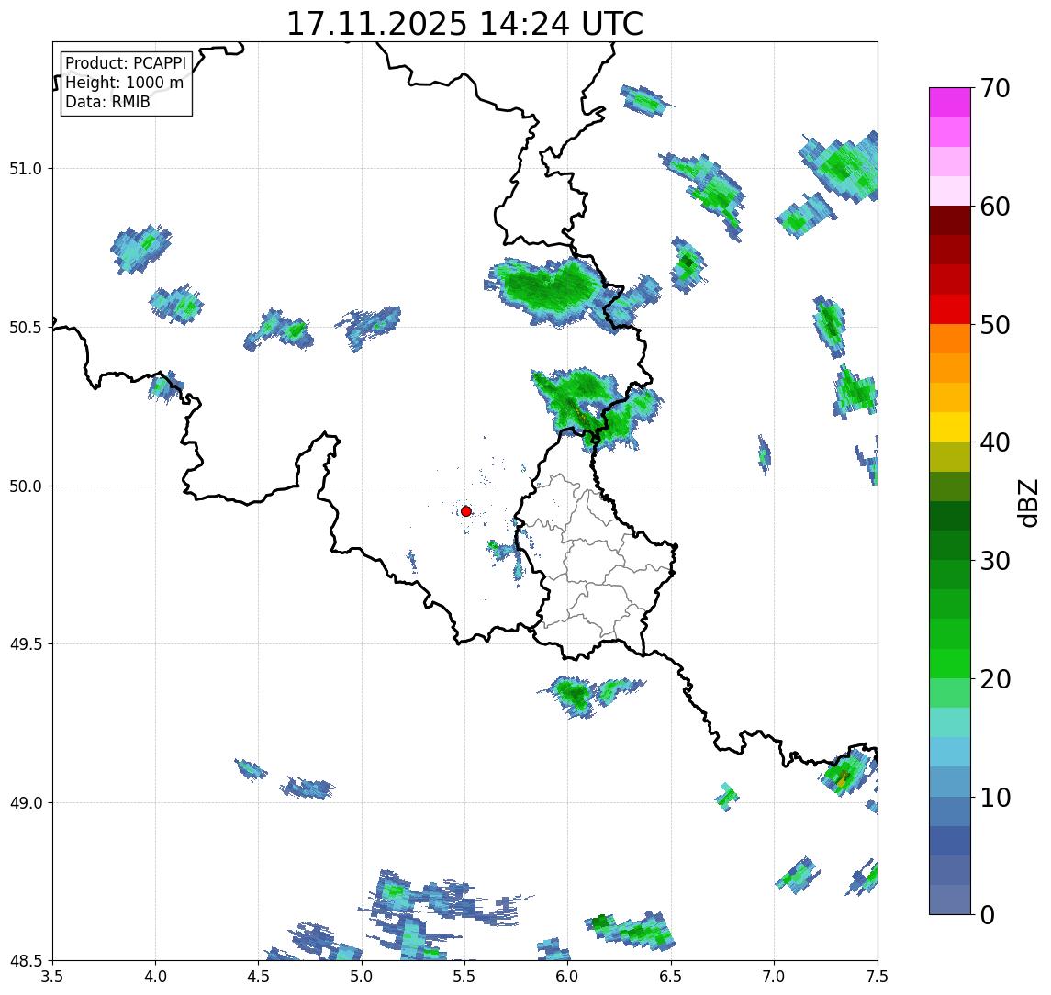Click the colorbar tick label 70
This screenshot has height=995, width=1051.
pos(995,88)
